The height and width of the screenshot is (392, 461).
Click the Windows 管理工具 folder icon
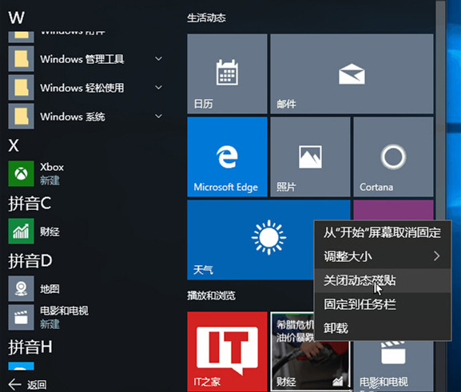coord(21,59)
